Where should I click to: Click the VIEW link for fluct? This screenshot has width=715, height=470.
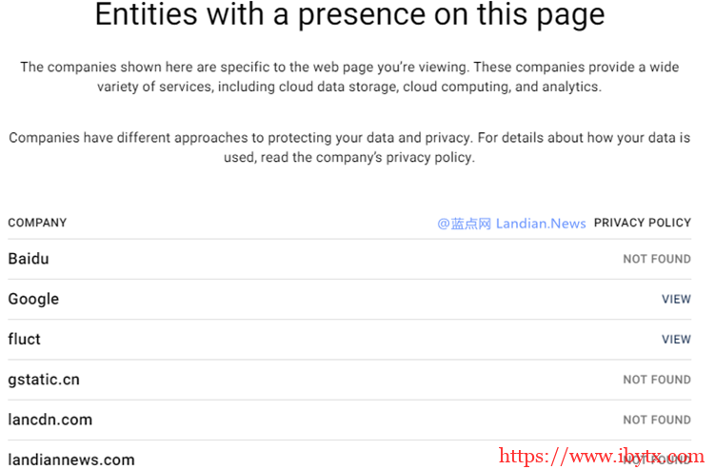tap(676, 339)
